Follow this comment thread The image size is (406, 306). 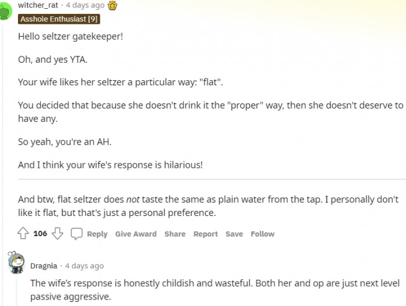(262, 234)
